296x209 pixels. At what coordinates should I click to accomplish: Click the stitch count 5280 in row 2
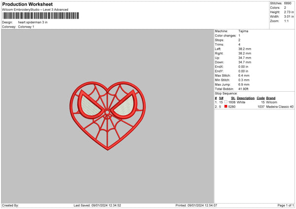232,107
